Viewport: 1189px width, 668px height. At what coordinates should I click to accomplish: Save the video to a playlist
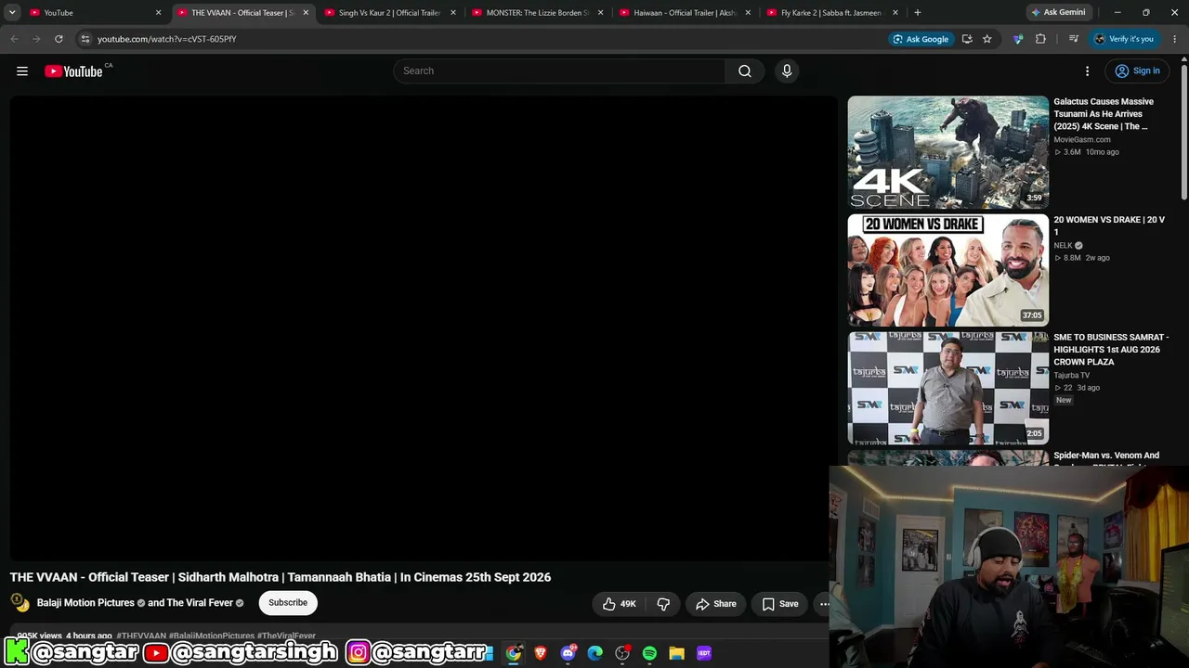[x=780, y=604]
